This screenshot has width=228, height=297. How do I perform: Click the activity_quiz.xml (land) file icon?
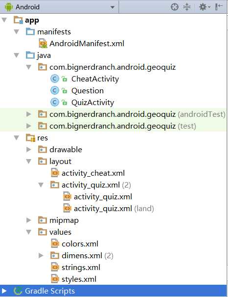[67, 208]
